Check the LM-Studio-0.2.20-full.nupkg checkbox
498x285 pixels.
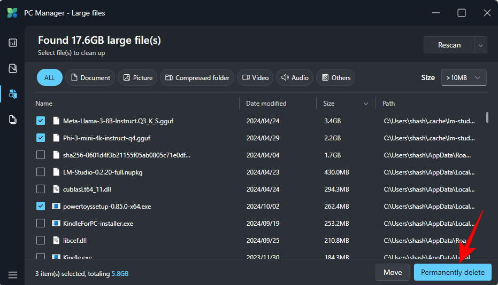pos(41,172)
